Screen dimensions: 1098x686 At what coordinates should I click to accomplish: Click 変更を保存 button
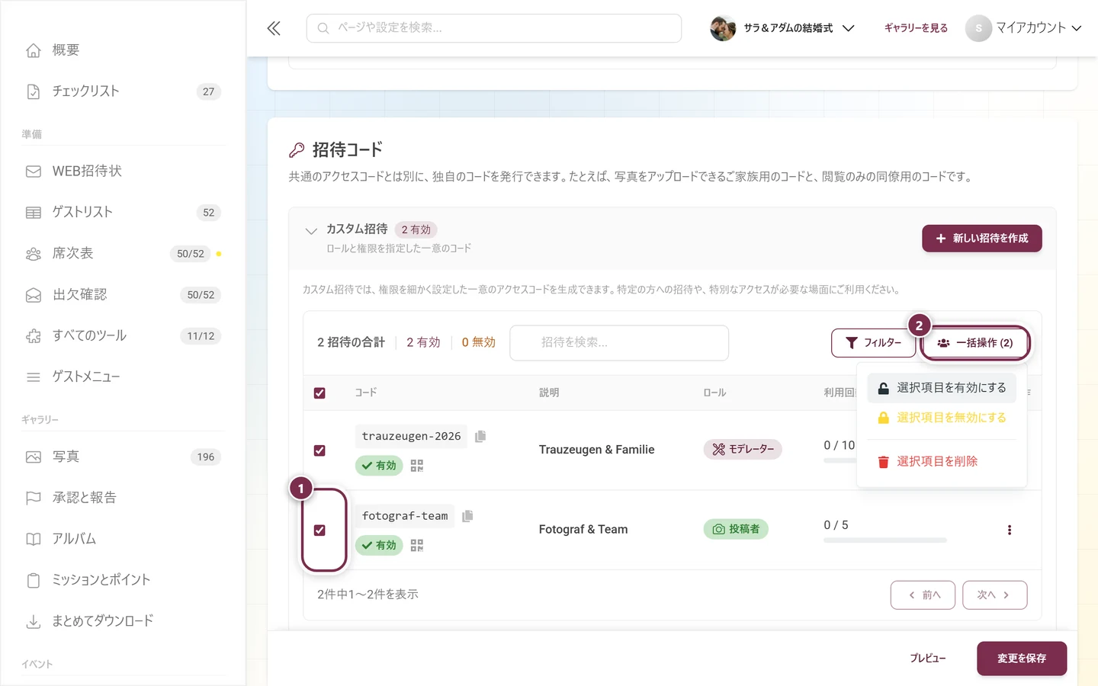click(1022, 659)
